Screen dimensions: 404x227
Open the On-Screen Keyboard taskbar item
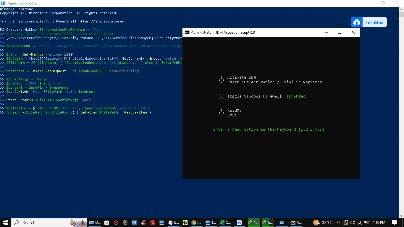tap(95, 223)
